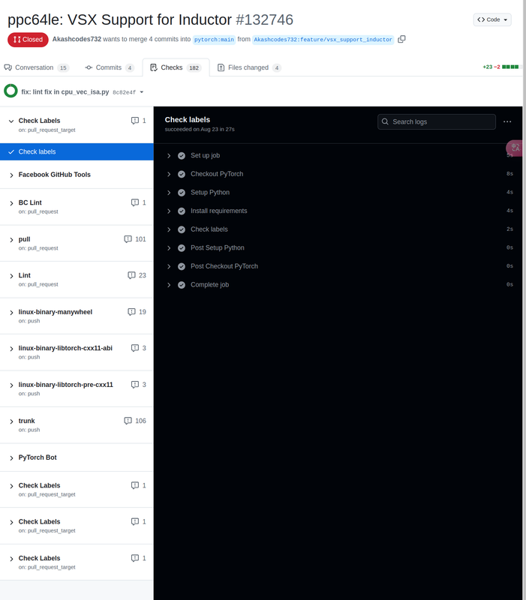Image resolution: width=526 pixels, height=600 pixels.
Task: Click annotation icon beside linux-binary-manywheel
Action: click(x=132, y=312)
